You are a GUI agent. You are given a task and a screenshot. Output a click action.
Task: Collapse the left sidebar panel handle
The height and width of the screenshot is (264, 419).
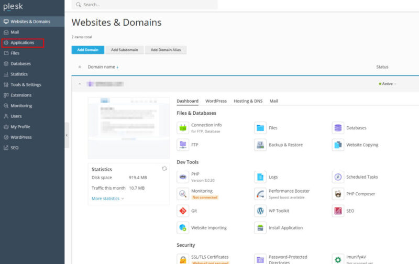[67, 135]
